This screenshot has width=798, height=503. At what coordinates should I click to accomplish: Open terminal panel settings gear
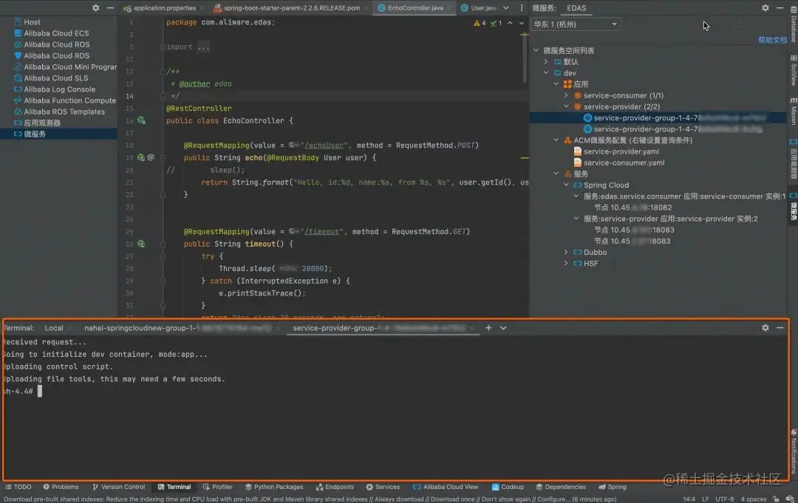[x=765, y=328]
